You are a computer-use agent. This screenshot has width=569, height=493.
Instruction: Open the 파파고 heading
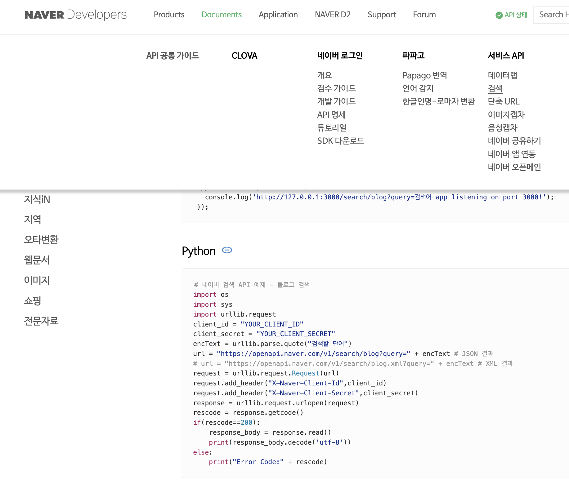click(413, 56)
